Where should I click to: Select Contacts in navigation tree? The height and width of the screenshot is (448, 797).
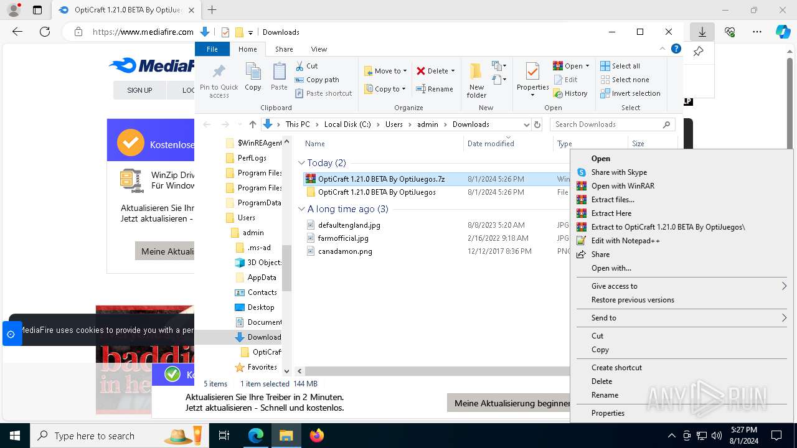(262, 292)
